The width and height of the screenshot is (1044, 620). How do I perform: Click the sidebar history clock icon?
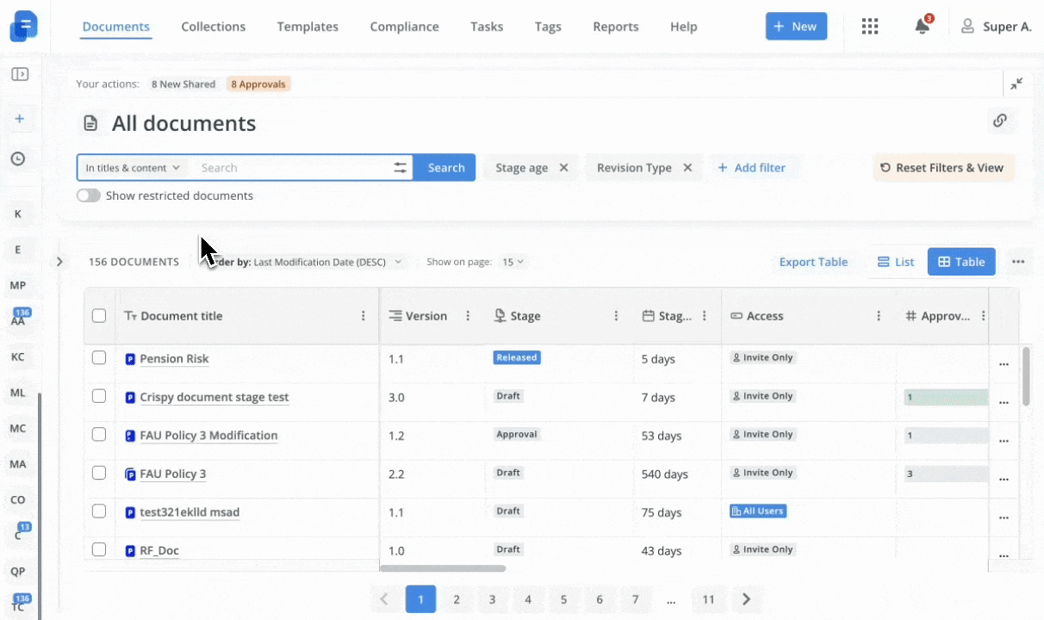pyautogui.click(x=18, y=158)
